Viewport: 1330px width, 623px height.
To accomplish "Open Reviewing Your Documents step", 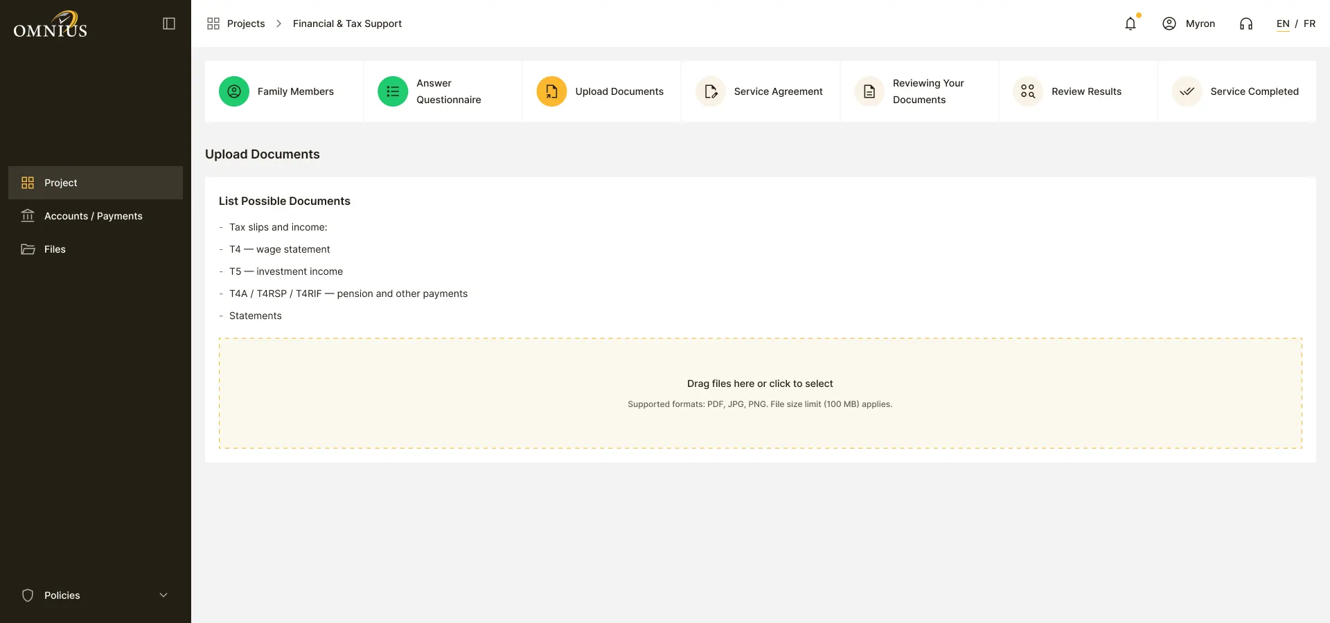I will click(x=919, y=91).
